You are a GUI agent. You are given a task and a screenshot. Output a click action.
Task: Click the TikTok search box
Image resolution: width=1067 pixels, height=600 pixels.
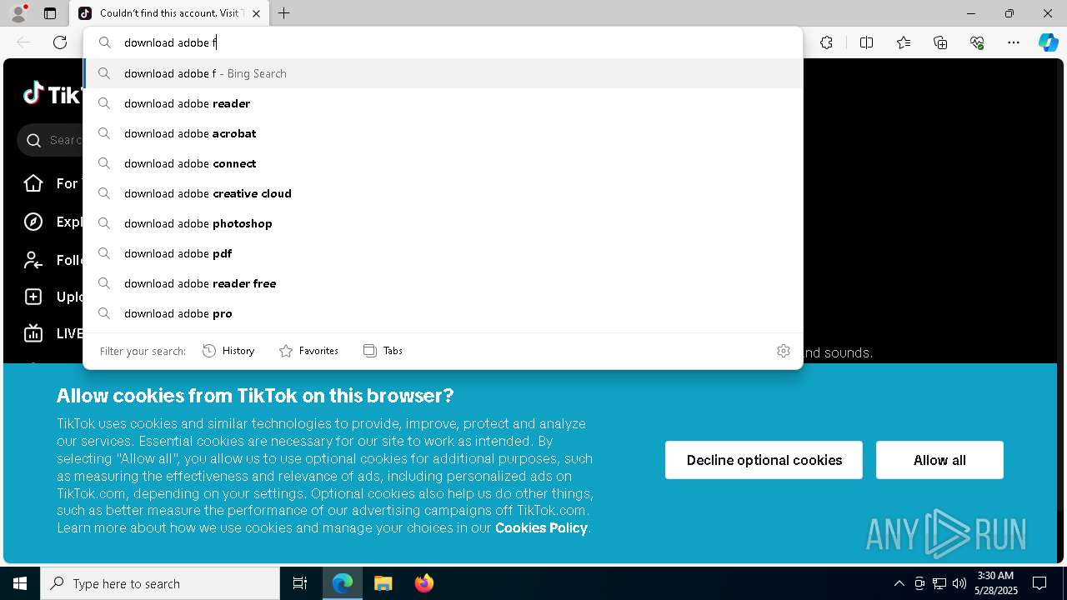tap(52, 140)
